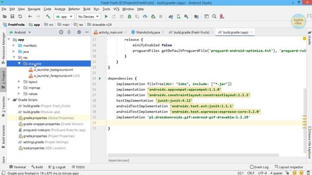The image size is (312, 175).
Task: Open the SDK Manager icon
Action: (186, 17)
